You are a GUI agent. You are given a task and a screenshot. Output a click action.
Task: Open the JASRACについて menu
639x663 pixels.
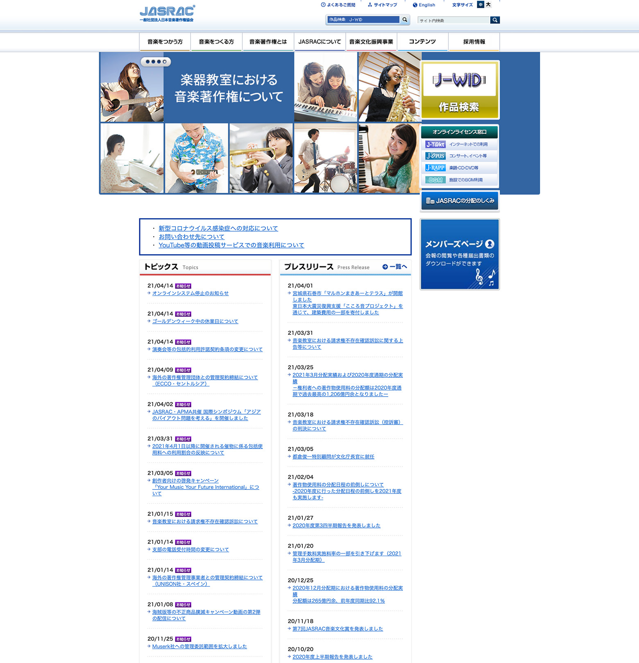tap(319, 42)
